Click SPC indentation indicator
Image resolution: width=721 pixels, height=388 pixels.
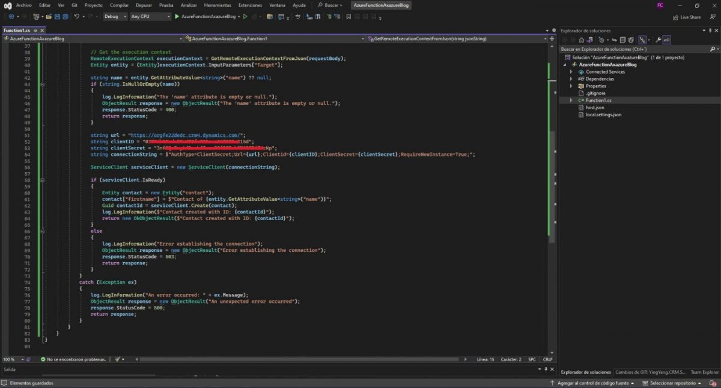tap(532, 359)
